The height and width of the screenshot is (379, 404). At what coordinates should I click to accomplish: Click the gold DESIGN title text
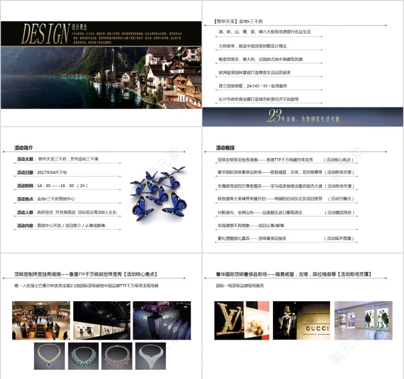click(x=46, y=33)
